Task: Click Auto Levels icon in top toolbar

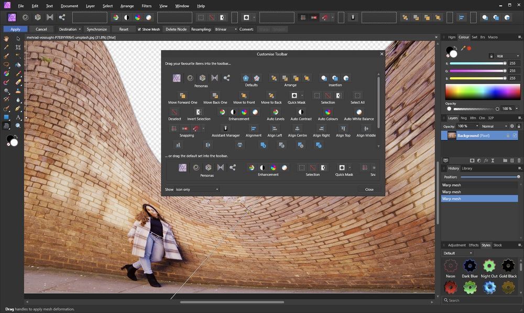Action: (116, 17)
